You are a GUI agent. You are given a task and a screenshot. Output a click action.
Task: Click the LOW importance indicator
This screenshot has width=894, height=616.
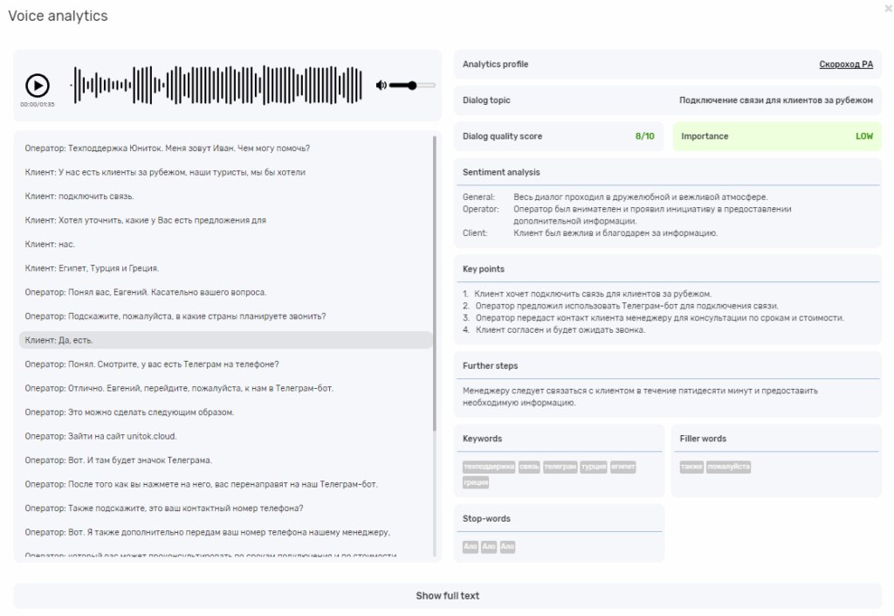click(863, 136)
